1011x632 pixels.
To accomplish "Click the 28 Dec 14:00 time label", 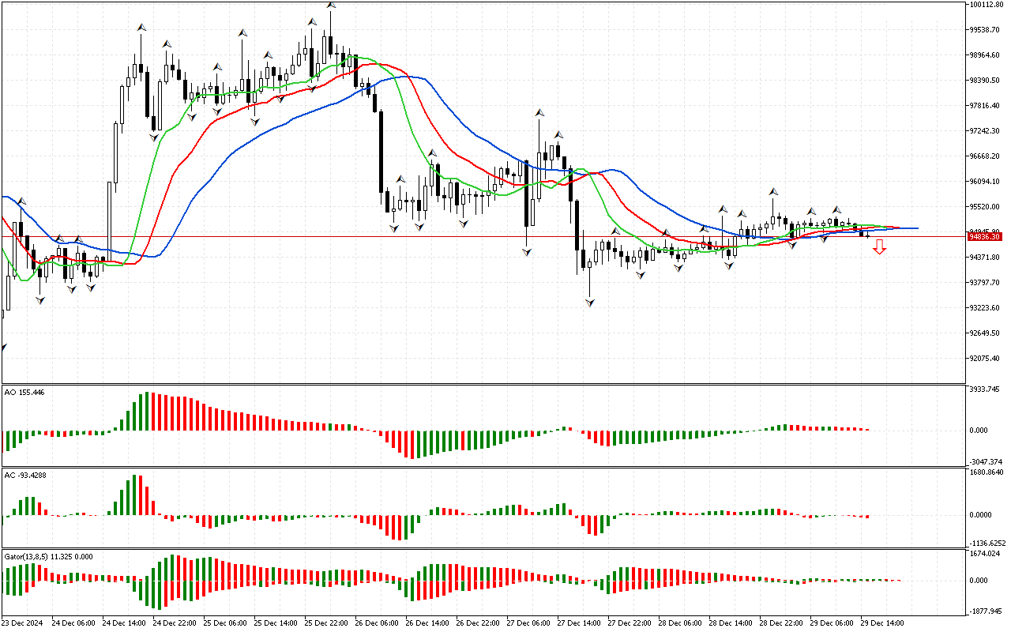I will pos(731,623).
